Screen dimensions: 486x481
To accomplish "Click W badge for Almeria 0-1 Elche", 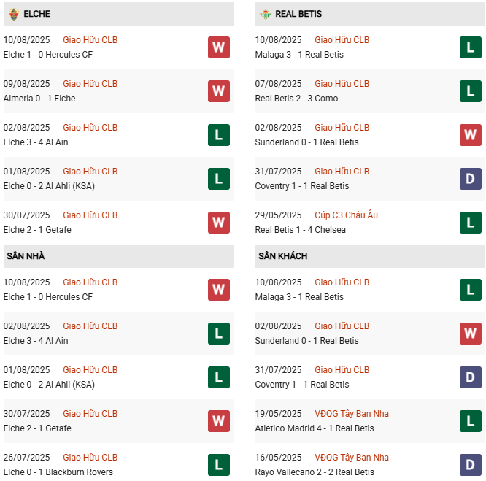I will coord(218,91).
